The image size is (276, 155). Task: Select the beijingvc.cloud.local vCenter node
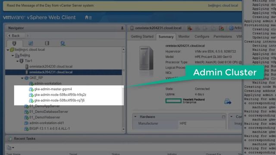click(30, 50)
